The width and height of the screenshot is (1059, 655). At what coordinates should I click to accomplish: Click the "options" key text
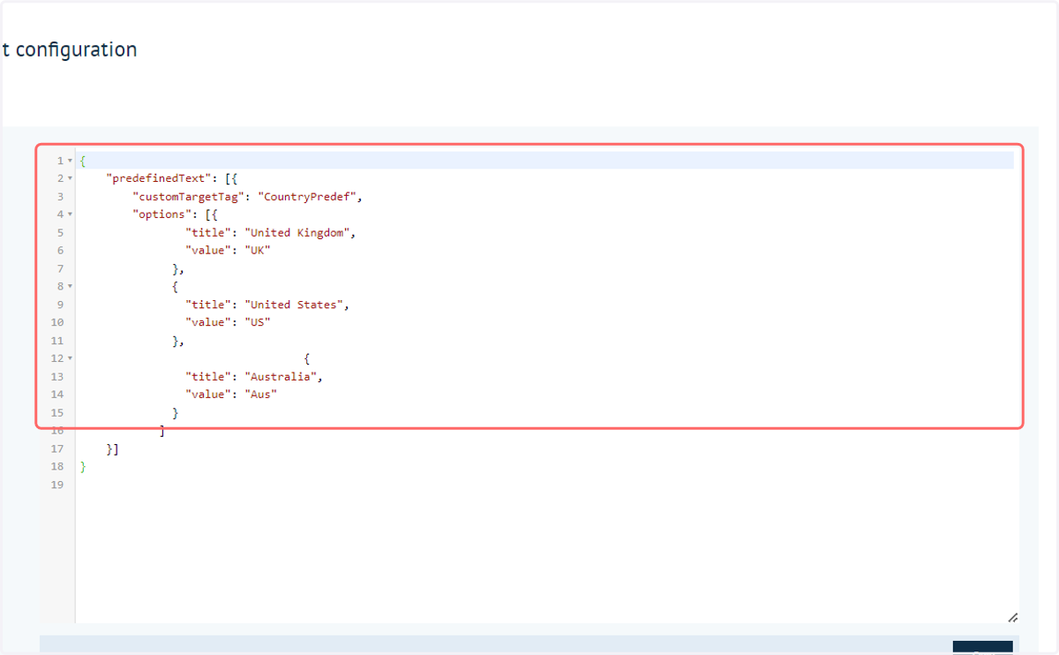click(x=161, y=215)
